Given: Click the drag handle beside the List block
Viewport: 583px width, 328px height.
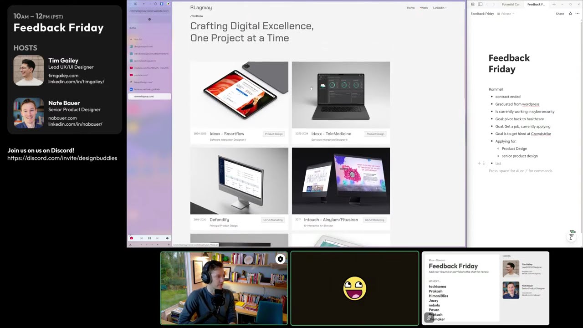Looking at the screenshot, I should click(x=484, y=163).
